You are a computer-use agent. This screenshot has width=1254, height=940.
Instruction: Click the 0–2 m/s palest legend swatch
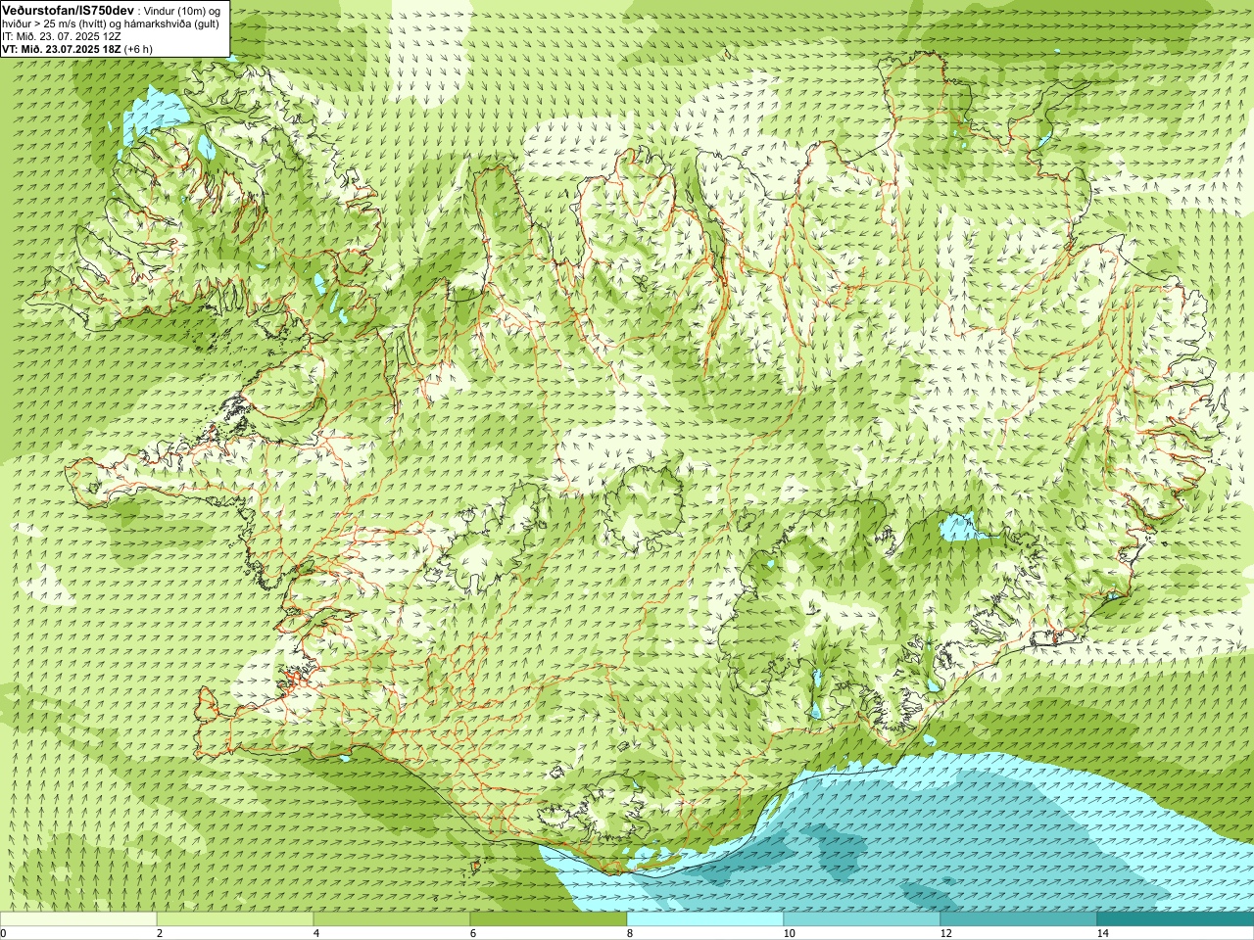(78, 919)
